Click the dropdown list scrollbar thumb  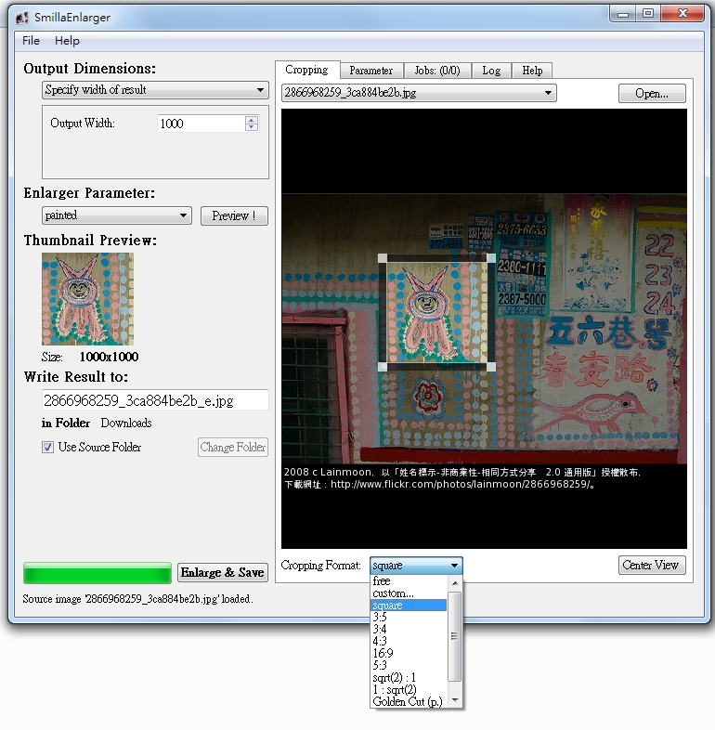coord(455,636)
